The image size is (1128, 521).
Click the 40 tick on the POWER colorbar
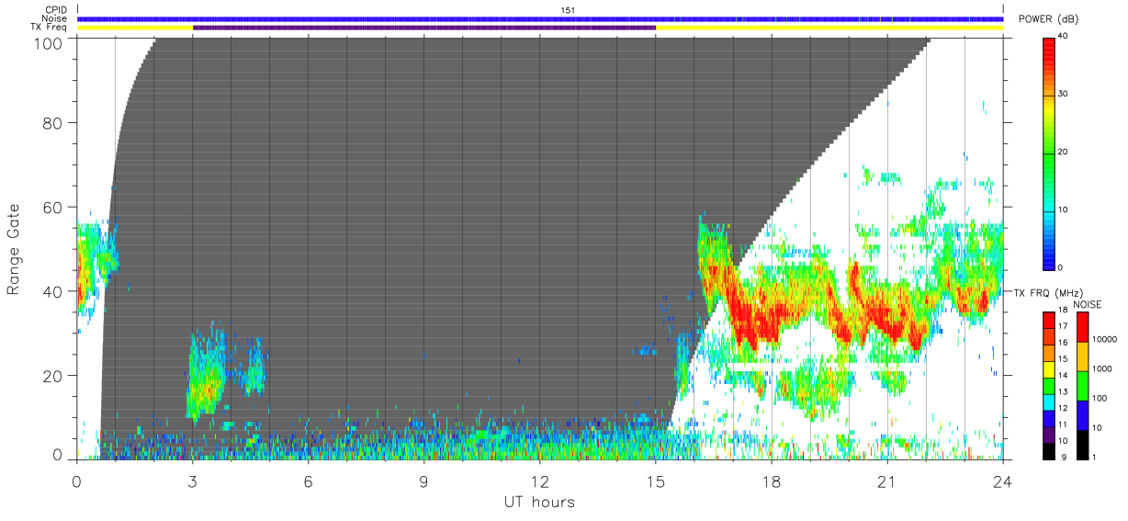tap(1063, 37)
